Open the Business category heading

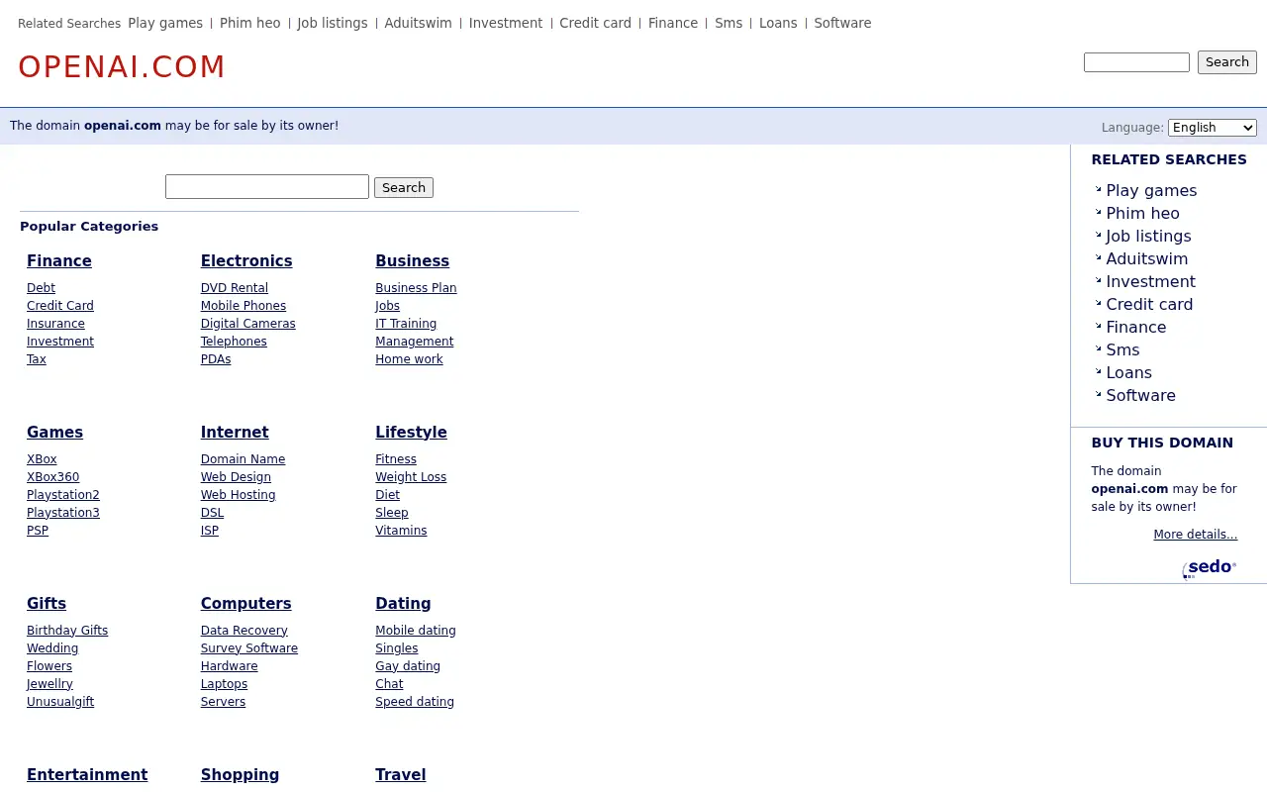pos(412,261)
